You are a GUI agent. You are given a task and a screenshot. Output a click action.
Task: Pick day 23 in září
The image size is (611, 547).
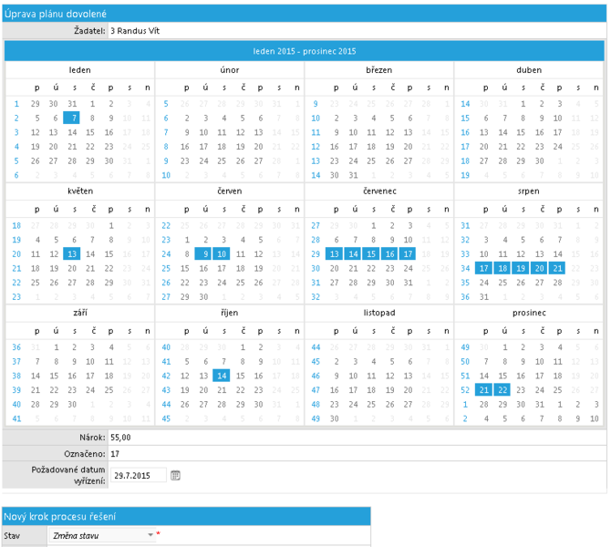coord(72,390)
